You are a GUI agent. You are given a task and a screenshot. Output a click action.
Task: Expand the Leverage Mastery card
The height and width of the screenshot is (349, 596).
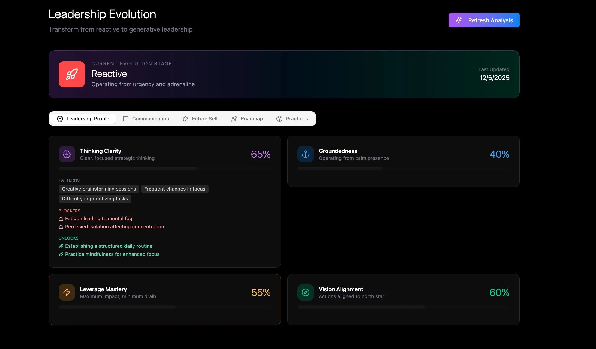point(164,299)
